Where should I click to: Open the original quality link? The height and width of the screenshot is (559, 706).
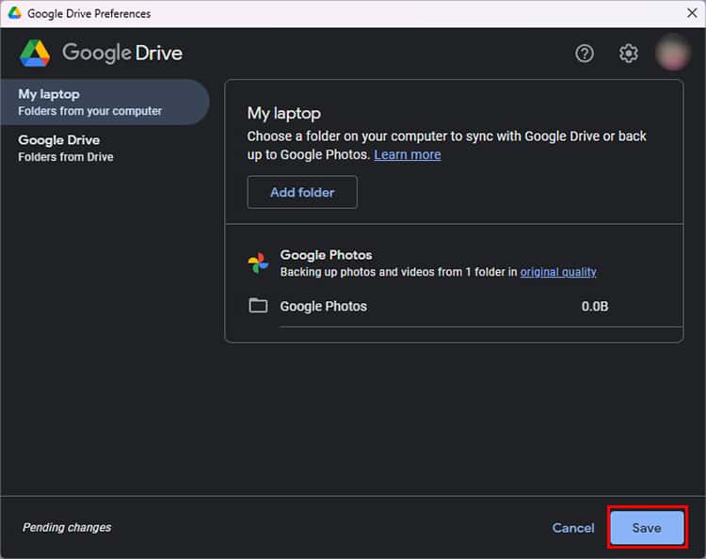pyautogui.click(x=558, y=272)
